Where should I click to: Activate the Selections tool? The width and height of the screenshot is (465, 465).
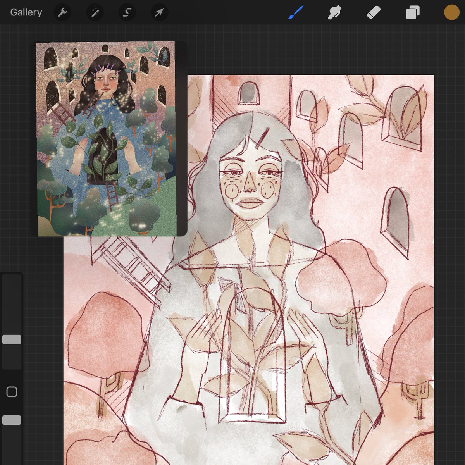pyautogui.click(x=127, y=12)
